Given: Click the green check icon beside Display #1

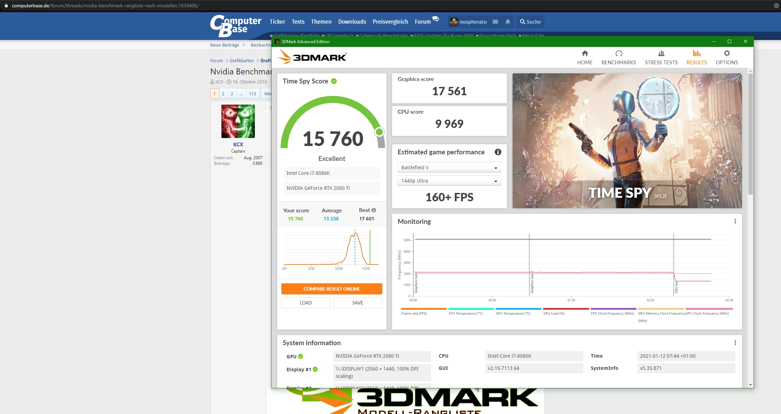Looking at the screenshot, I should 315,369.
